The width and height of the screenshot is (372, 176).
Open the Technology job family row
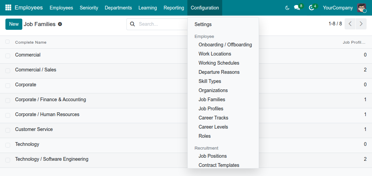coord(186,145)
